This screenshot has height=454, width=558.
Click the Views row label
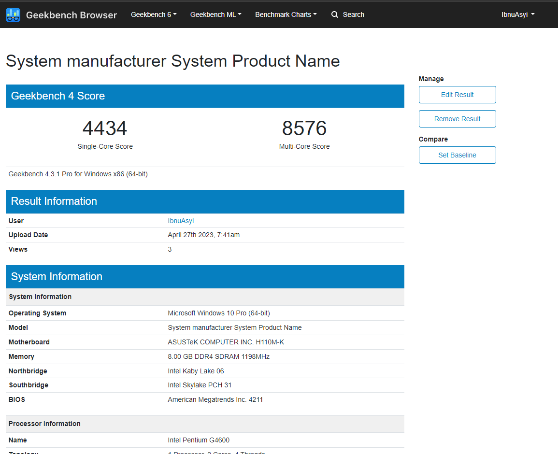(18, 249)
